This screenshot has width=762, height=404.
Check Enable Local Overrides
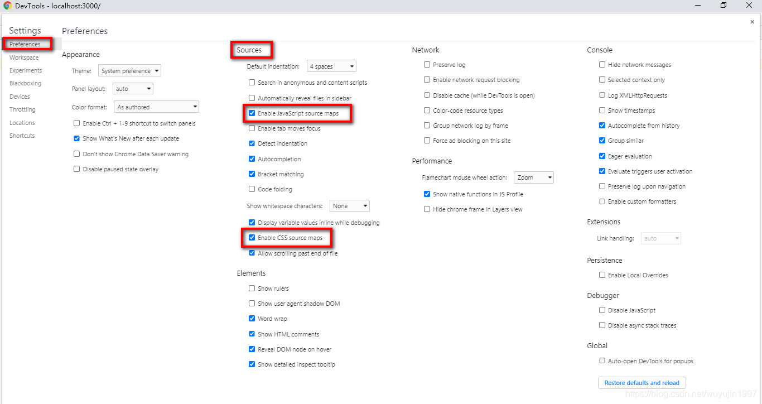click(602, 275)
